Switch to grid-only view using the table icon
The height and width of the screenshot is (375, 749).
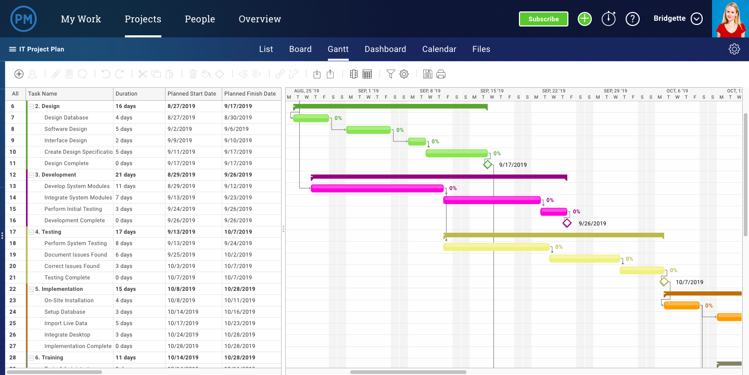click(x=367, y=74)
